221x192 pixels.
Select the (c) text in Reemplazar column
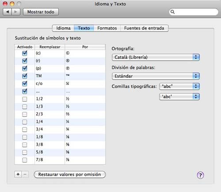[38, 53]
